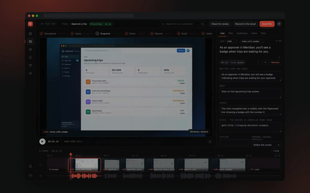Toggle closed captions with the CC button
Viewport: 310px width, 193px height.
point(210,142)
